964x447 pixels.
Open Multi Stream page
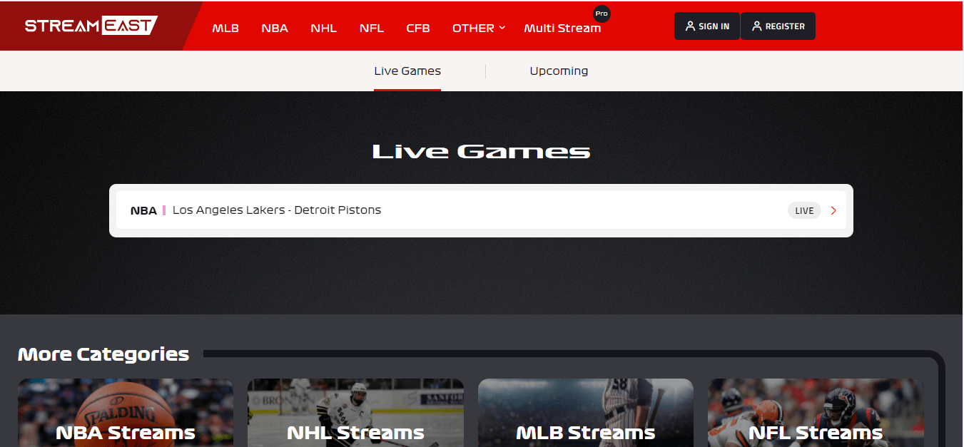click(562, 29)
